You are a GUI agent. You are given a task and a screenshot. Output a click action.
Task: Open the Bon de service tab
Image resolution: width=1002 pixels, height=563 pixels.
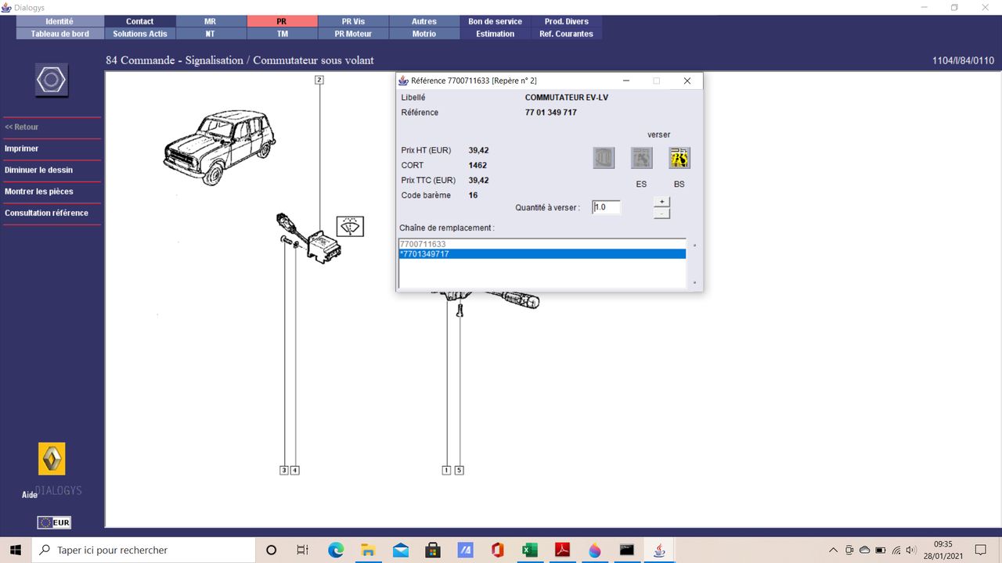(496, 21)
